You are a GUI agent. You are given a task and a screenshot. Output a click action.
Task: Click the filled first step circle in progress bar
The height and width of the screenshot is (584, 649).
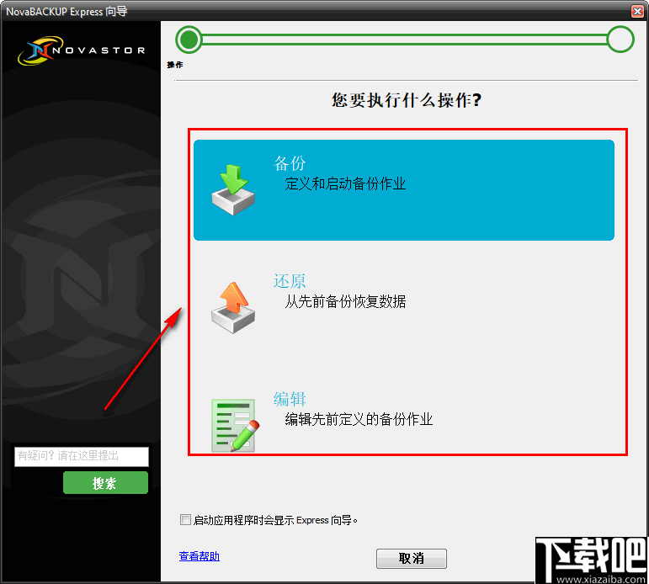[x=189, y=40]
